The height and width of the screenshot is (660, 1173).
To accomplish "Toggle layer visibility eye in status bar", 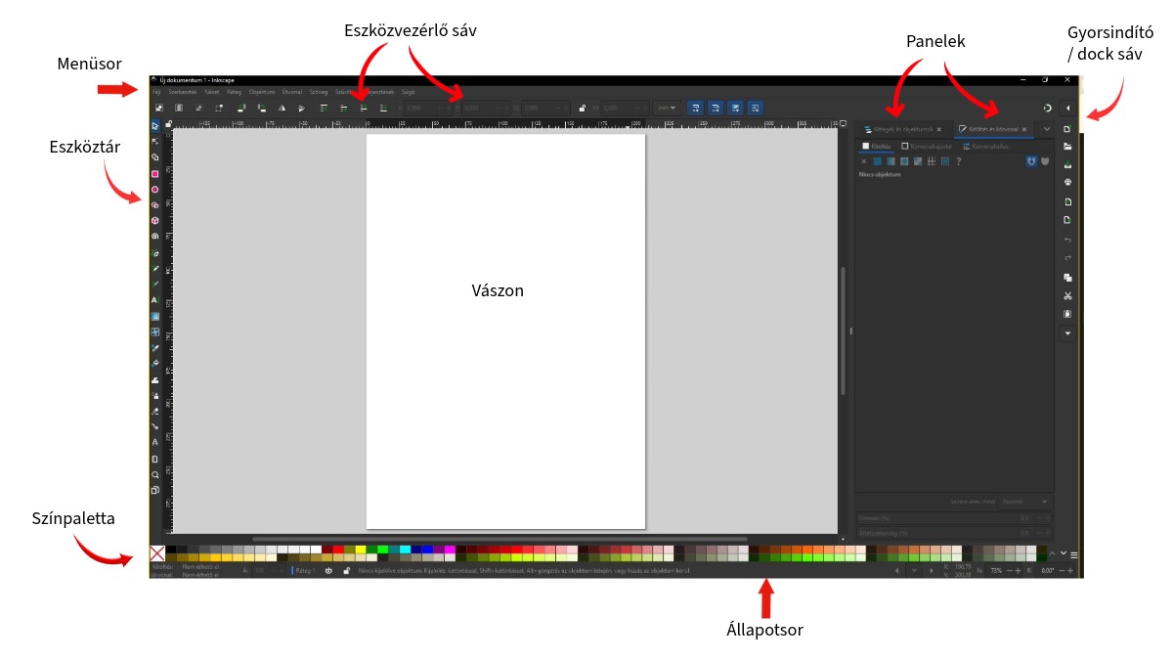I will [328, 570].
